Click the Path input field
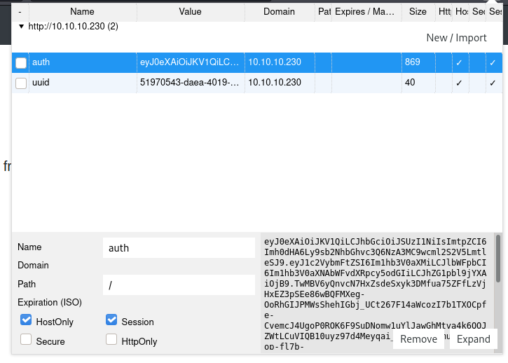The height and width of the screenshot is (363, 508). pyautogui.click(x=179, y=285)
